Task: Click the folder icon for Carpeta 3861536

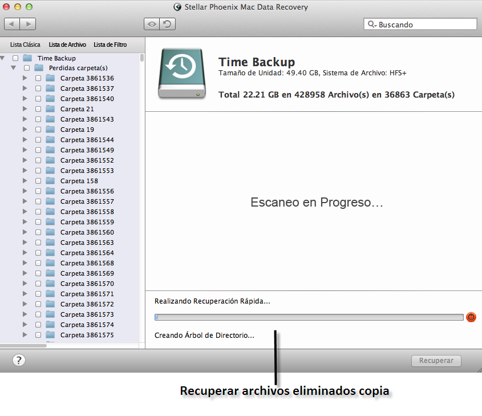Action: click(x=50, y=78)
